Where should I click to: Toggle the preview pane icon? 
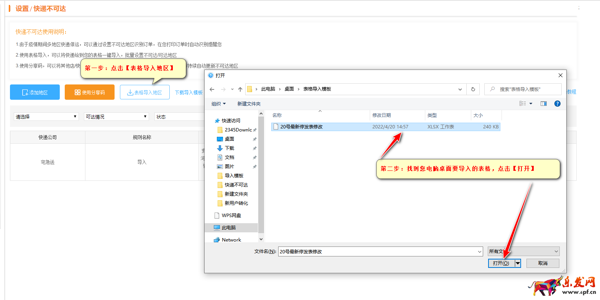(543, 104)
